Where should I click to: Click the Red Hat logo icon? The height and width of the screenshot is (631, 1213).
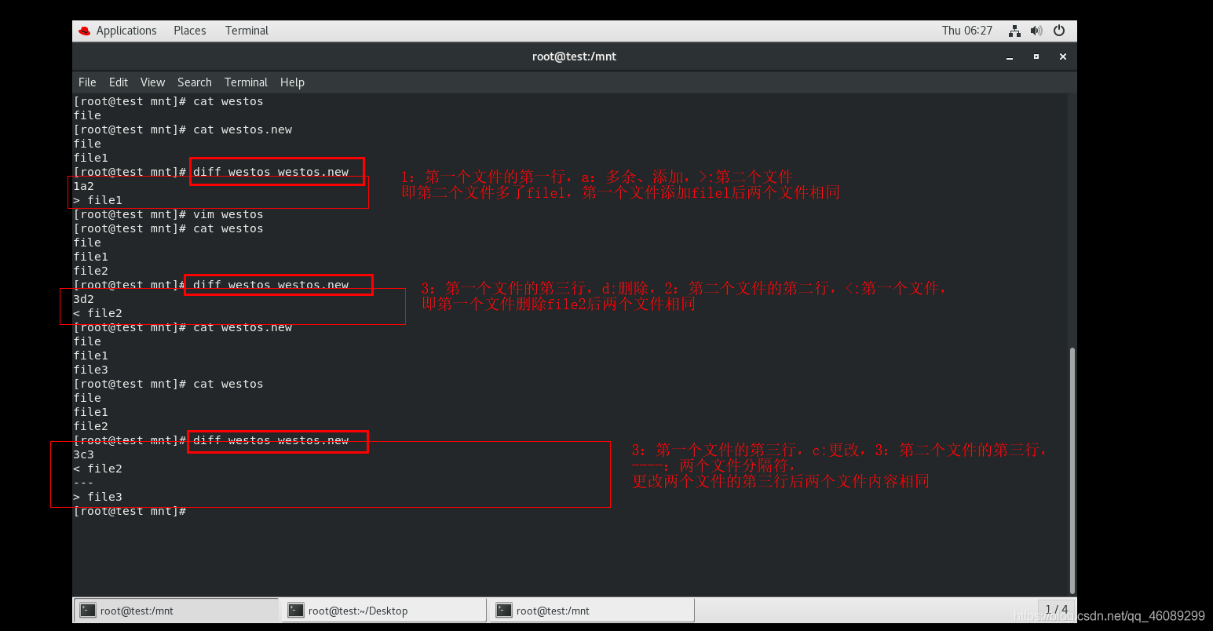(85, 31)
